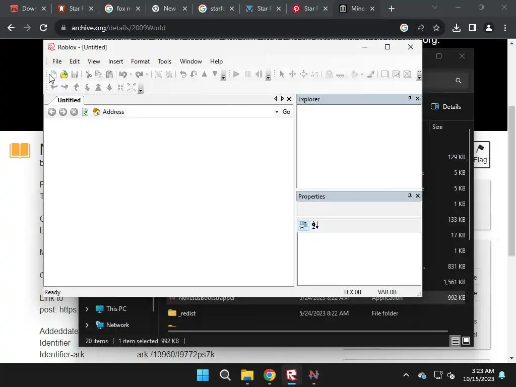Click the Cut scissors icon
The height and width of the screenshot is (387, 516).
(x=89, y=75)
